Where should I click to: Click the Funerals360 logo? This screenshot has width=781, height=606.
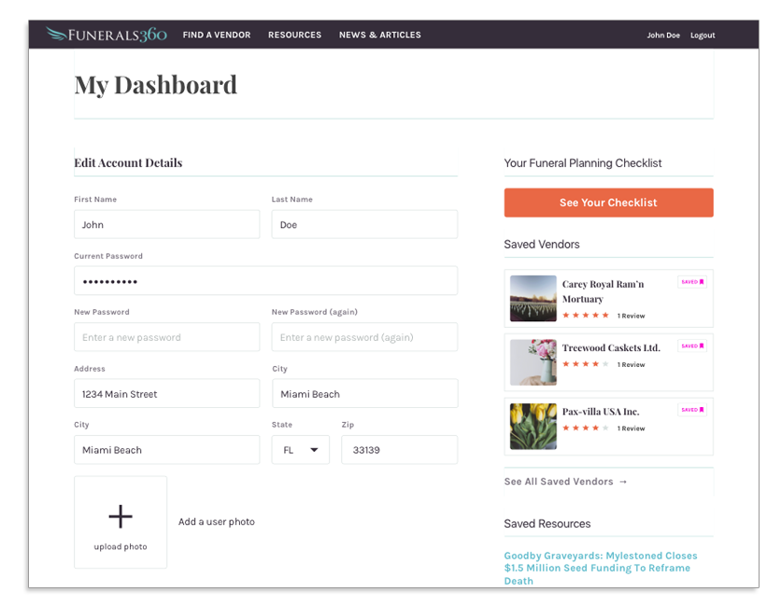[x=105, y=34]
